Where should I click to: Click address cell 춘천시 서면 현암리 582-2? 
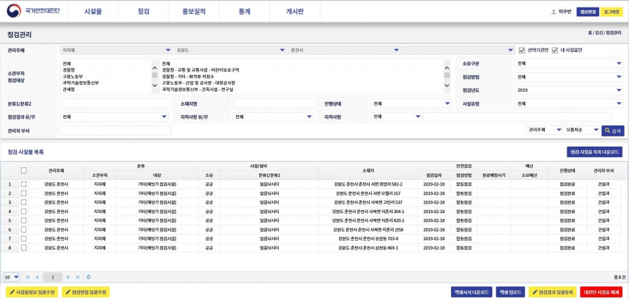(368, 184)
